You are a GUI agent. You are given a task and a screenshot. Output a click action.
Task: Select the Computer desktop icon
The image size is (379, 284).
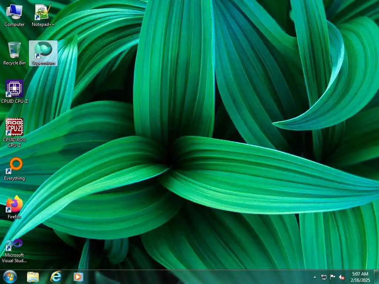pos(14,15)
